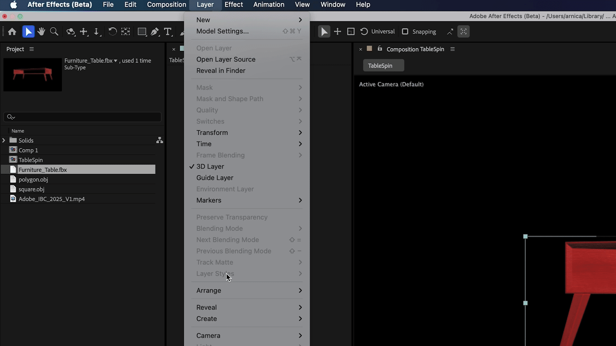The width and height of the screenshot is (616, 346).
Task: Open the Effect menu
Action: click(x=234, y=4)
